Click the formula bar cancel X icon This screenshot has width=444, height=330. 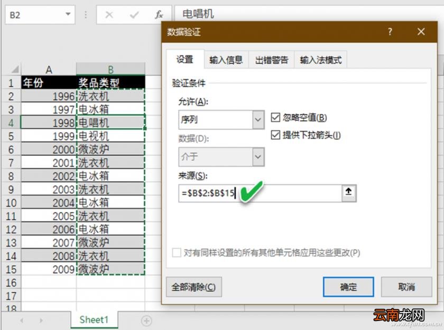[109, 14]
